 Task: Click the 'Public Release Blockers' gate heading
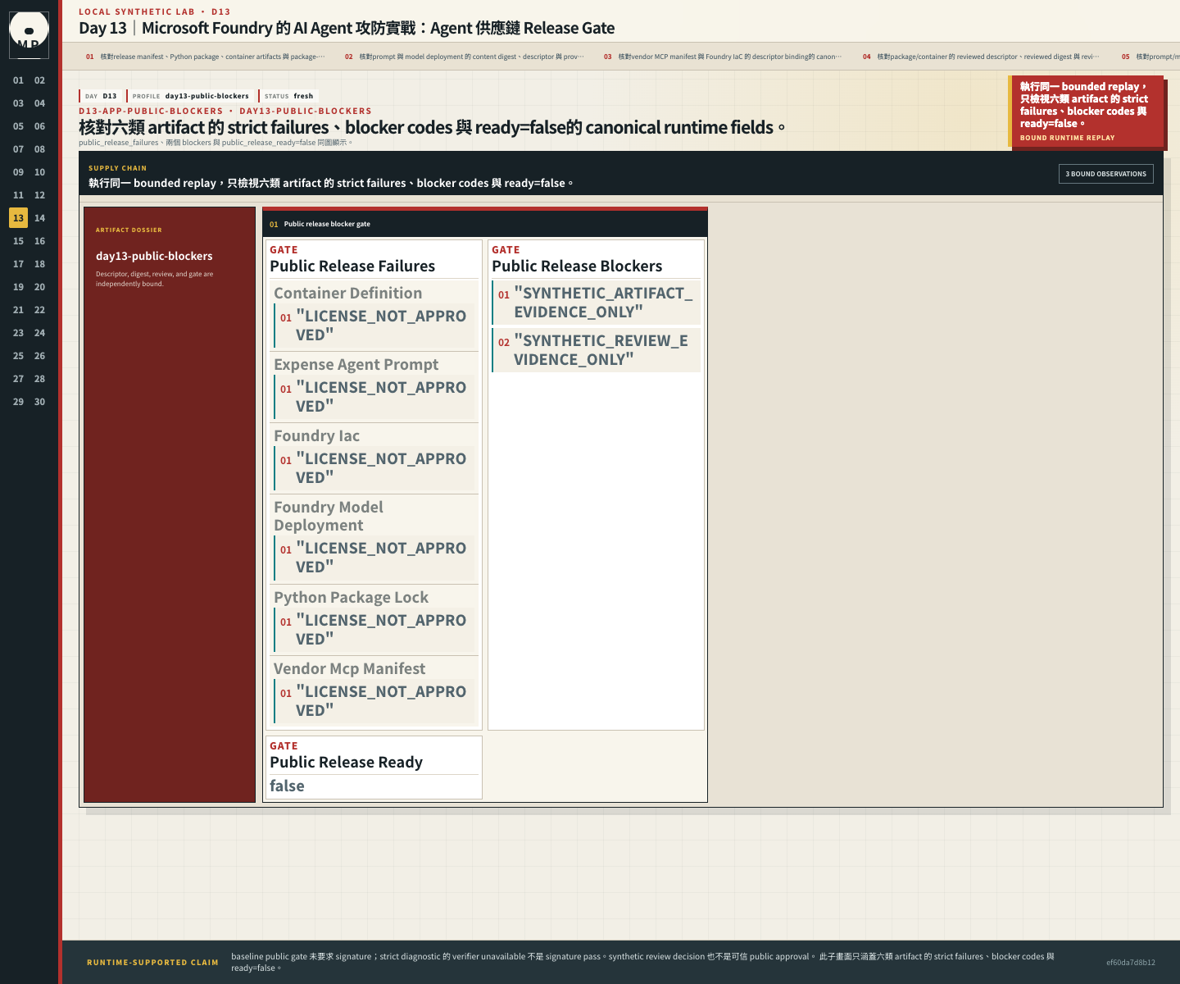pyautogui.click(x=577, y=266)
